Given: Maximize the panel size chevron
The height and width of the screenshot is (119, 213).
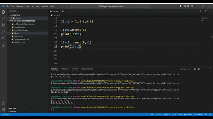Looking at the screenshot, I should click(x=206, y=69).
